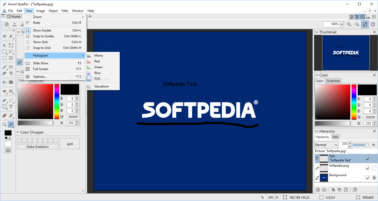The image size is (378, 201).
Task: Click the new document toolbar icon
Action: (7, 24)
